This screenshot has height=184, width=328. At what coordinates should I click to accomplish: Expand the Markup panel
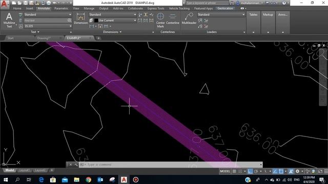(268, 22)
